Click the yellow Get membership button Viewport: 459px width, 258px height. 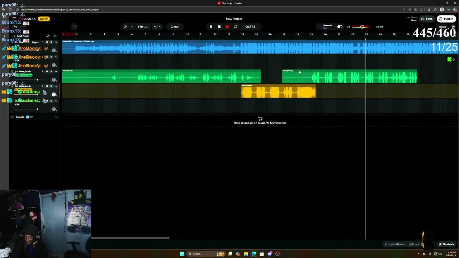pyautogui.click(x=44, y=19)
